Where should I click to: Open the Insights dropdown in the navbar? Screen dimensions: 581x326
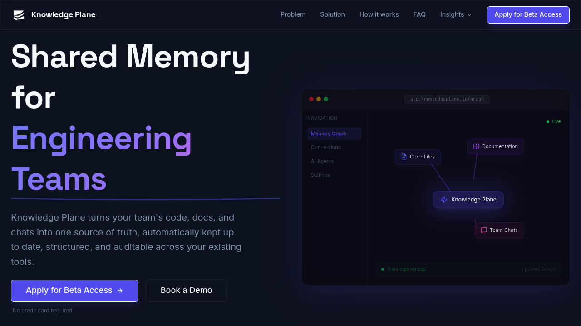tap(455, 14)
